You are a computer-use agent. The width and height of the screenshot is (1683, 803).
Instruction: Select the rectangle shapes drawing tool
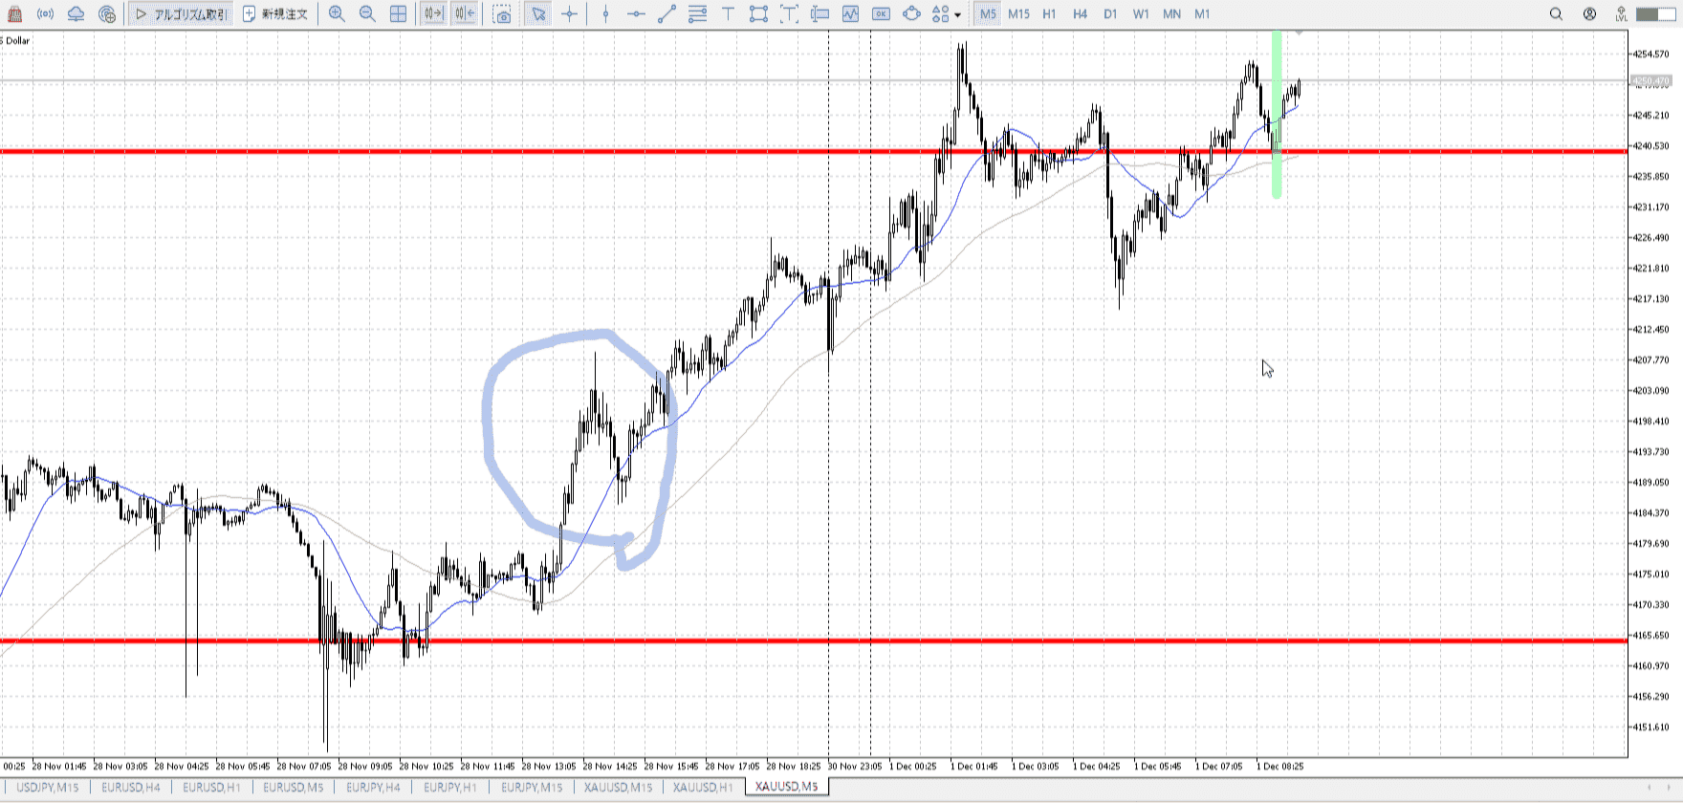pos(758,14)
